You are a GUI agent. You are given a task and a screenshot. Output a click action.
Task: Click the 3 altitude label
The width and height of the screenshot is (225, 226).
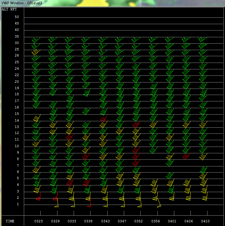point(18,191)
